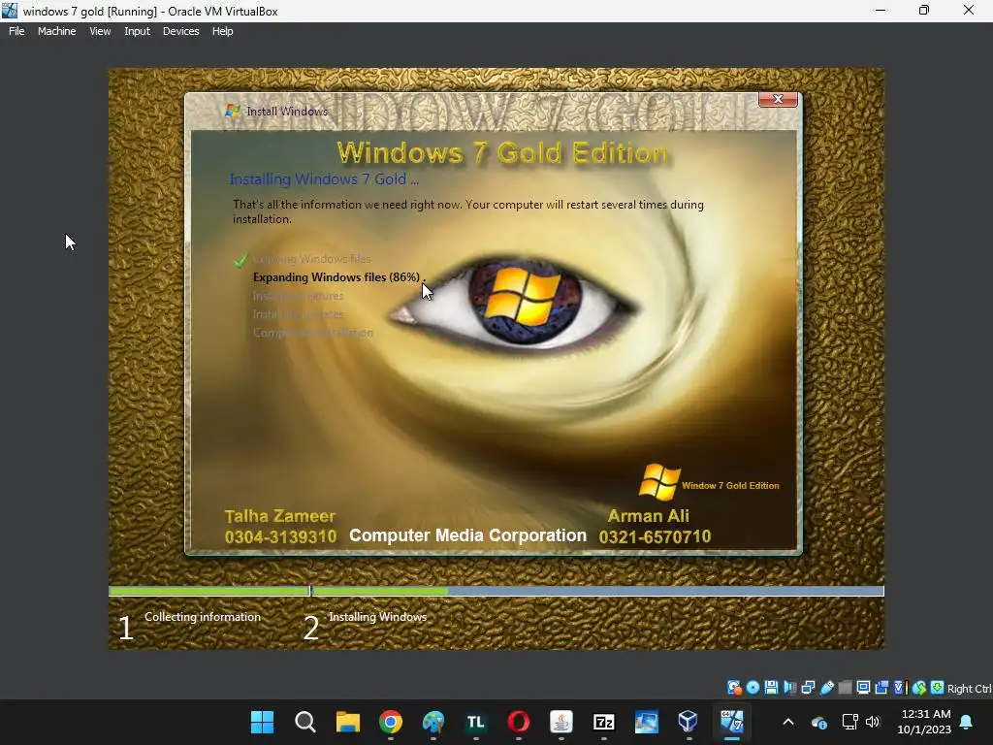This screenshot has height=745, width=993.
Task: Open taskbar Search
Action: tap(305, 722)
